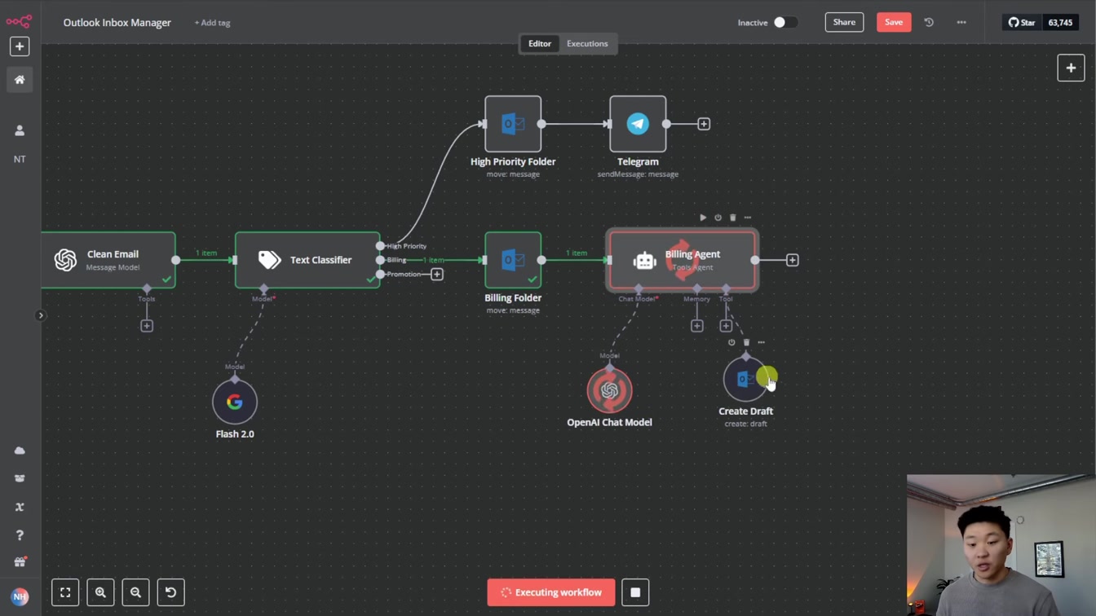Open the Help question mark menu

pos(20,535)
